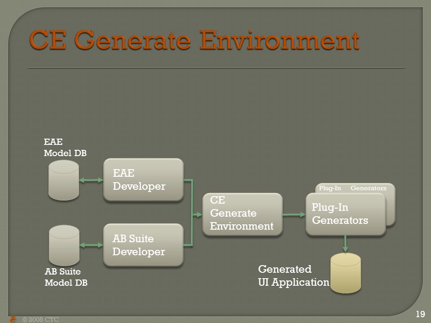Click the '© 2008 CTC' footer text

tap(40, 319)
